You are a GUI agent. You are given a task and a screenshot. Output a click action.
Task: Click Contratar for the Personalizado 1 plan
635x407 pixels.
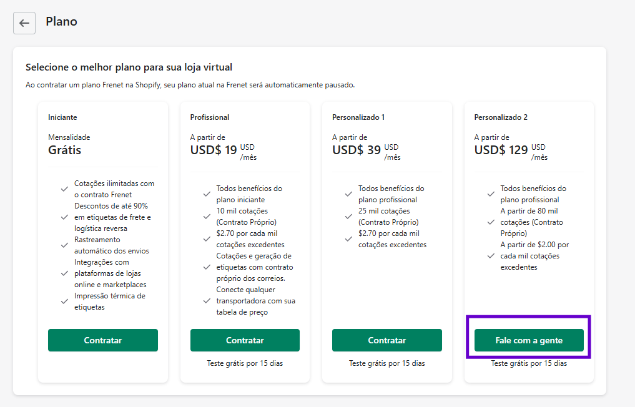point(387,340)
